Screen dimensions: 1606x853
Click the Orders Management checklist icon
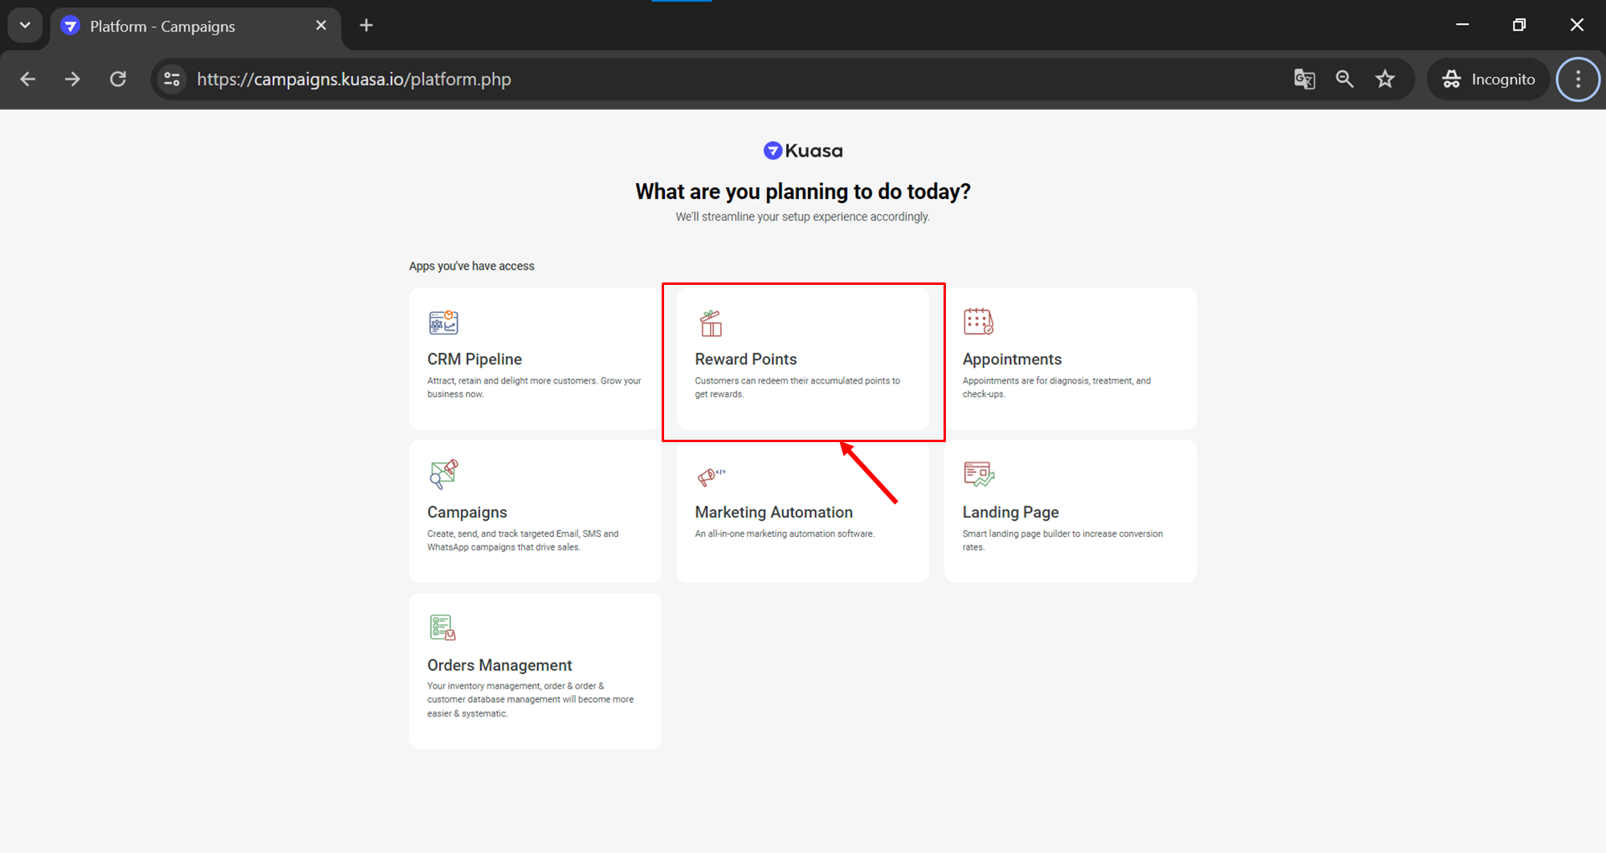[x=442, y=628]
